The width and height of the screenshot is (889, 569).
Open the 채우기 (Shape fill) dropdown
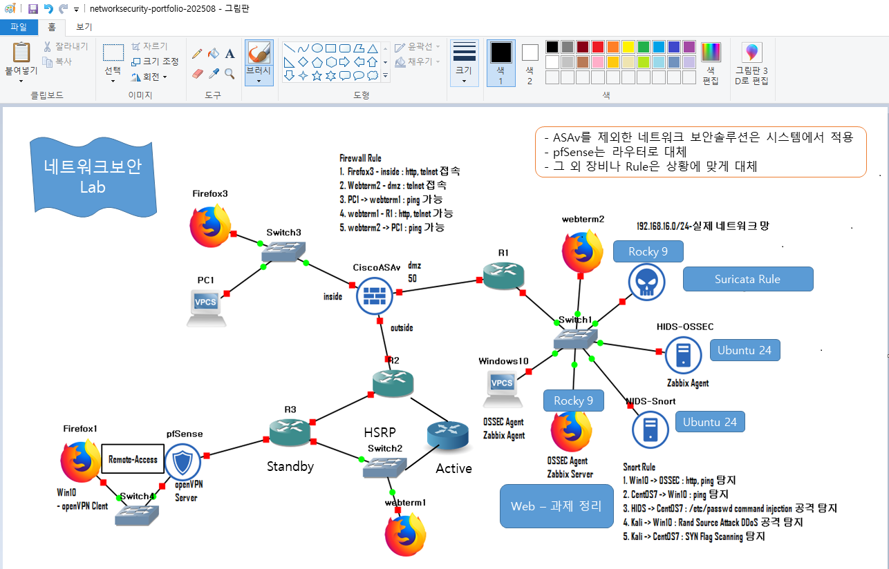click(x=418, y=61)
